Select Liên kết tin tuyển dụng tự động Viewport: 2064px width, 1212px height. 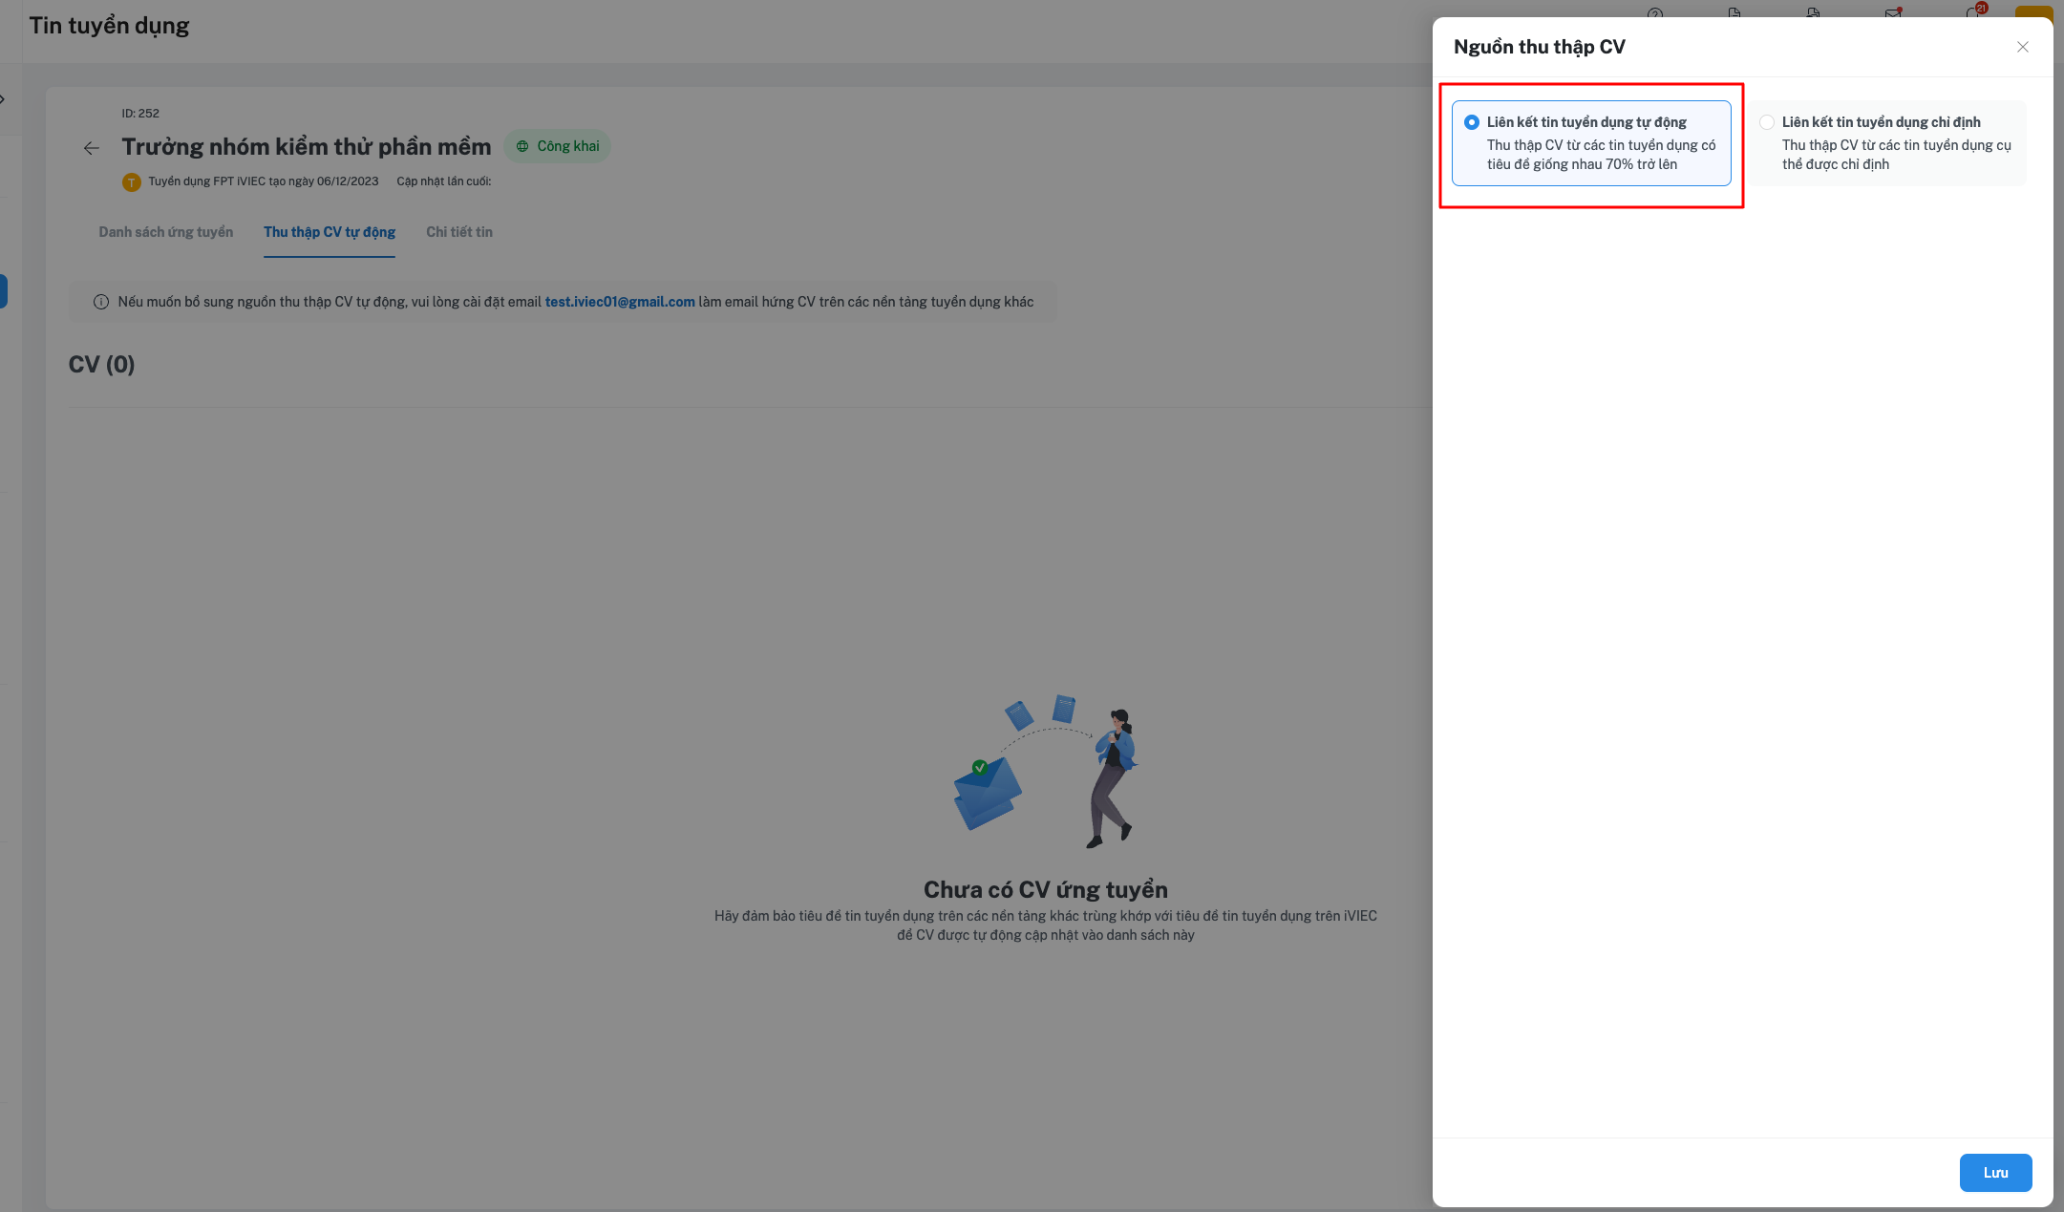1472,122
